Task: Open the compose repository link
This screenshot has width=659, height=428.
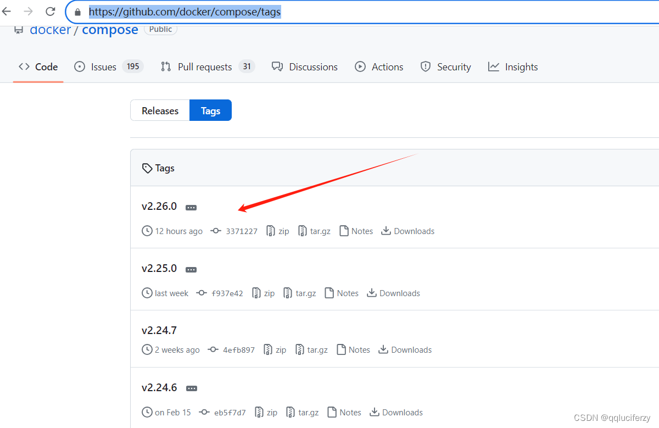Action: [x=110, y=30]
